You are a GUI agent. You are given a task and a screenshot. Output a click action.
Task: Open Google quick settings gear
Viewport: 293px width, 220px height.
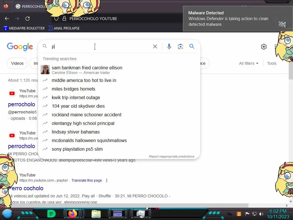(264, 47)
